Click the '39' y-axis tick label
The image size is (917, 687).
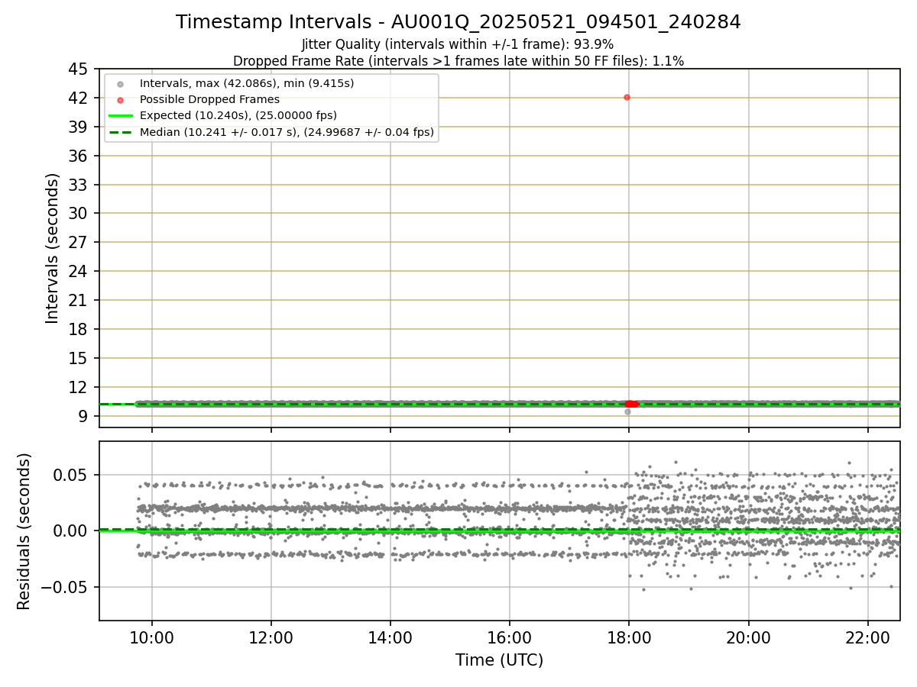[x=78, y=127]
